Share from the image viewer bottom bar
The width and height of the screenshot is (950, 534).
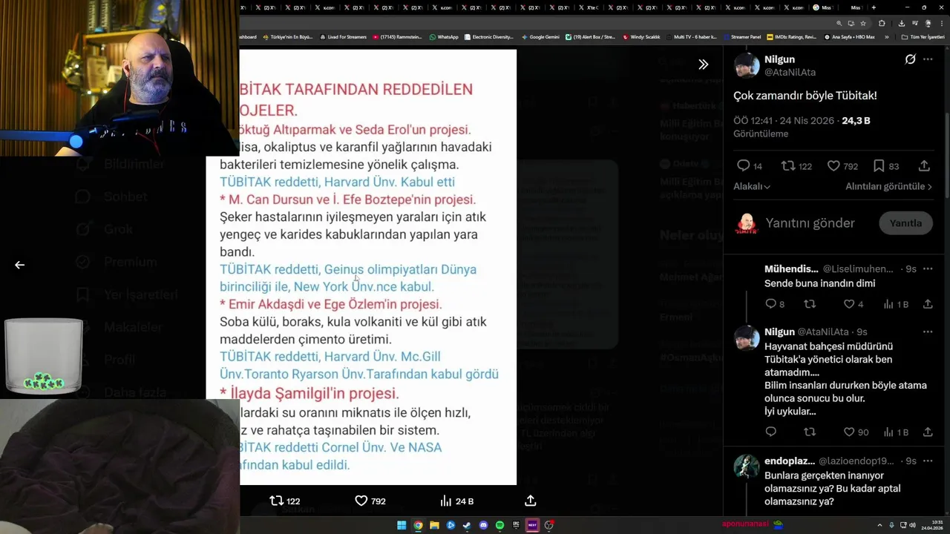(x=531, y=501)
